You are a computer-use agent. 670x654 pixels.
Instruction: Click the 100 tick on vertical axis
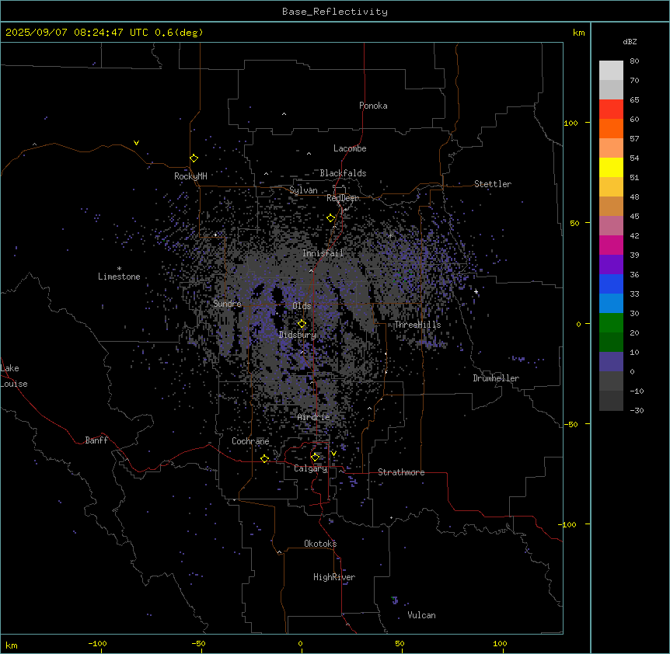pyautogui.click(x=571, y=123)
